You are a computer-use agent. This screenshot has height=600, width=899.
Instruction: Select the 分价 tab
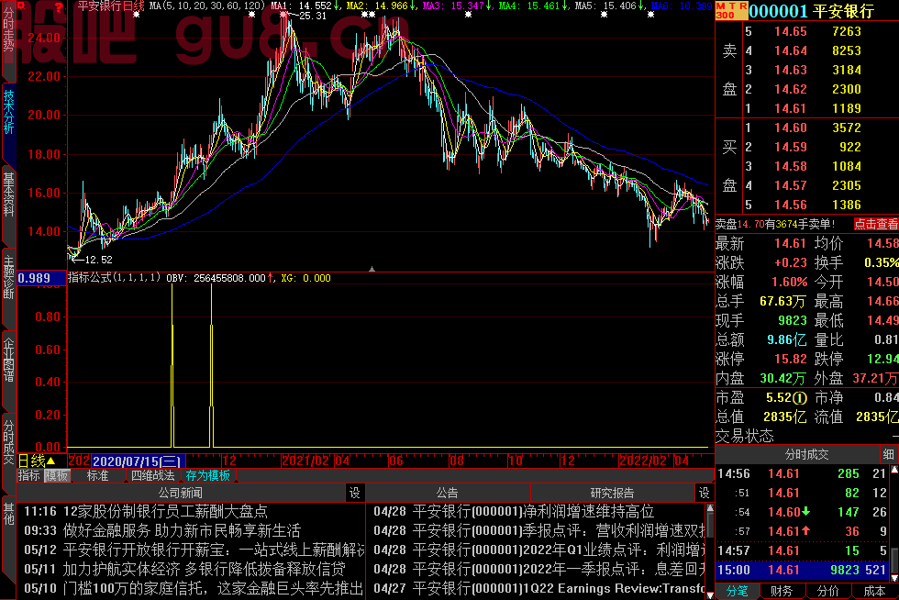pos(827,591)
